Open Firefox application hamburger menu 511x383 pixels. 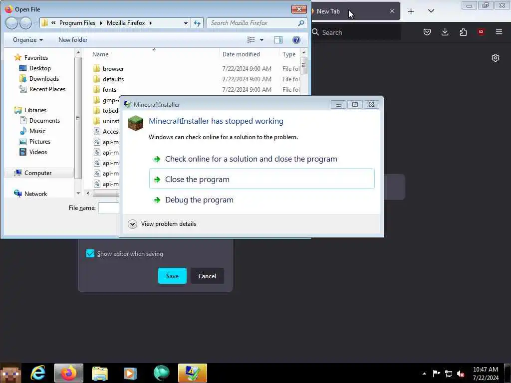coord(499,32)
